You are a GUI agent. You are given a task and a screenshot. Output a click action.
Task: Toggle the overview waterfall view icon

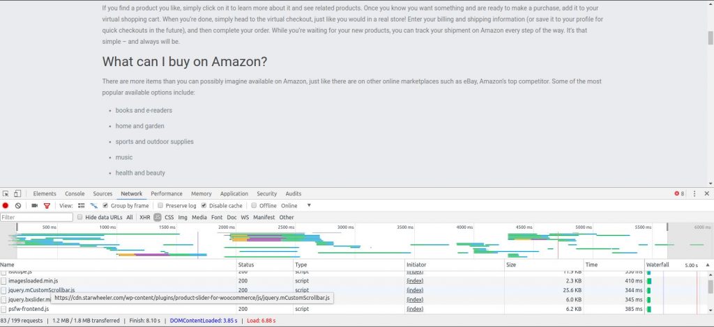[94, 206]
